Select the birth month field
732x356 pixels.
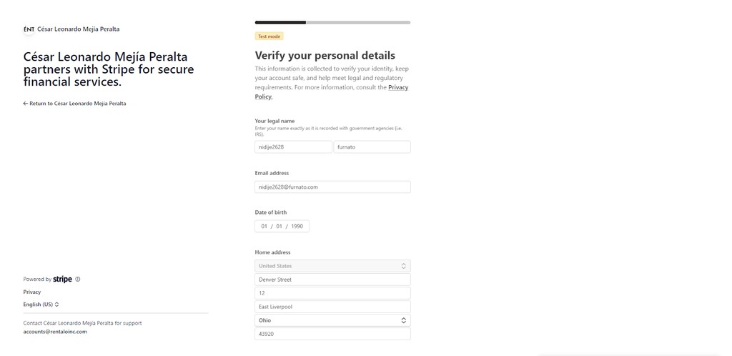click(x=264, y=226)
